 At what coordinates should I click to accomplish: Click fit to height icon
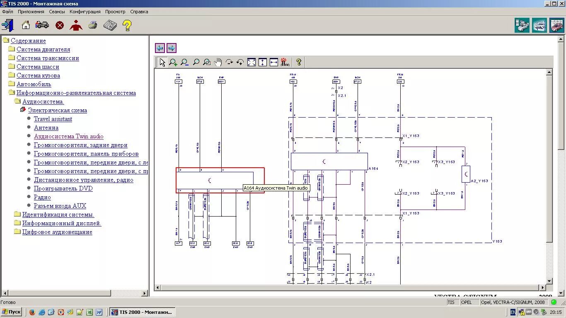click(263, 62)
